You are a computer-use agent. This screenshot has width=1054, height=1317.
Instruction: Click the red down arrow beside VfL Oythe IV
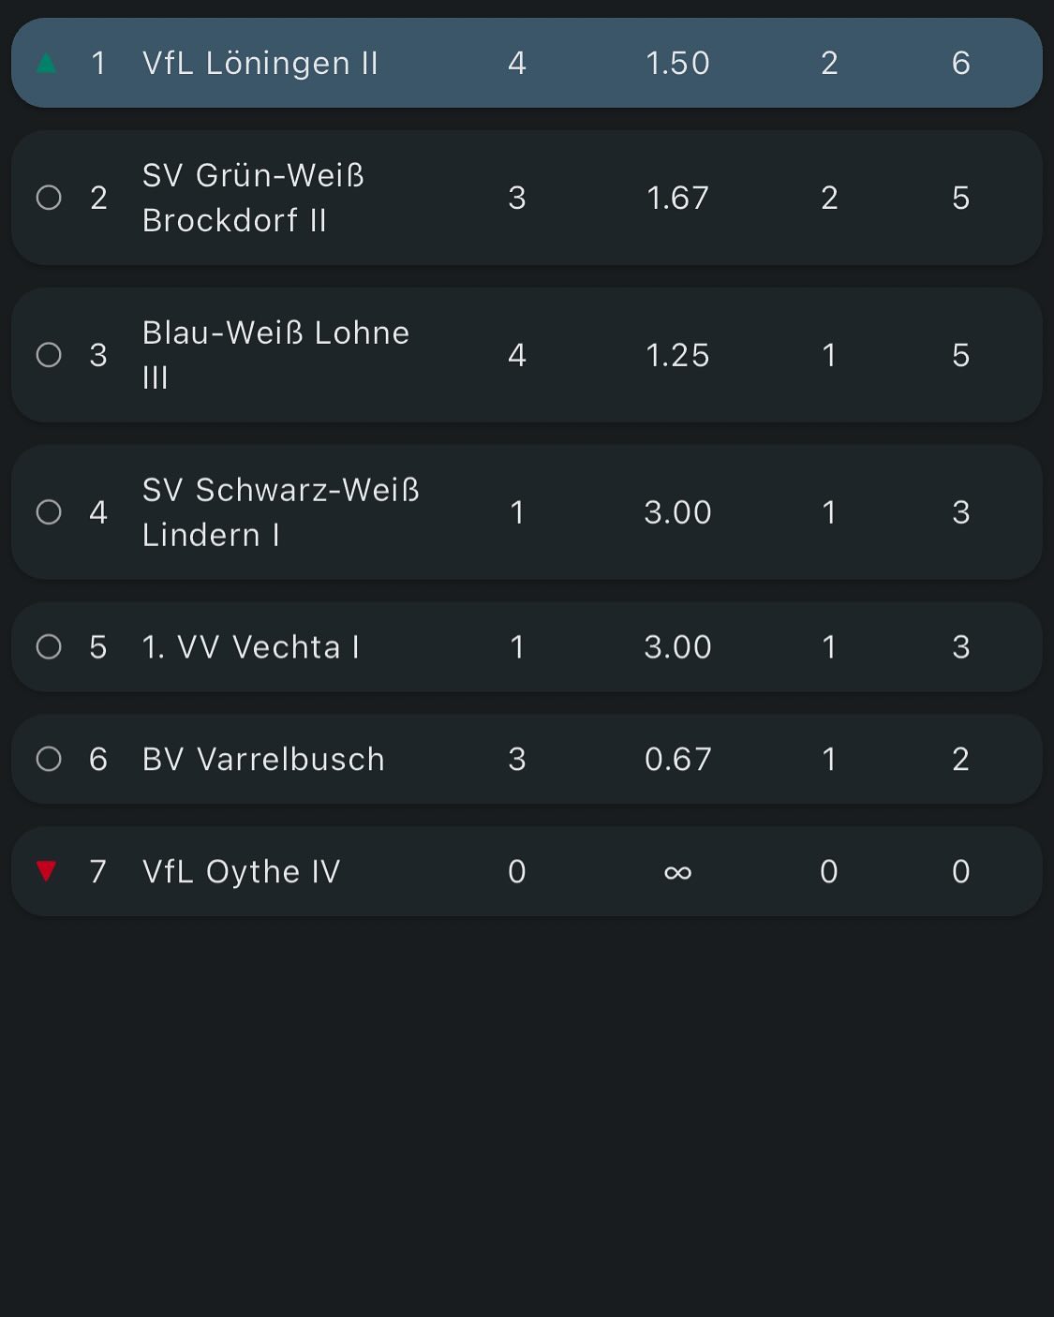point(46,871)
